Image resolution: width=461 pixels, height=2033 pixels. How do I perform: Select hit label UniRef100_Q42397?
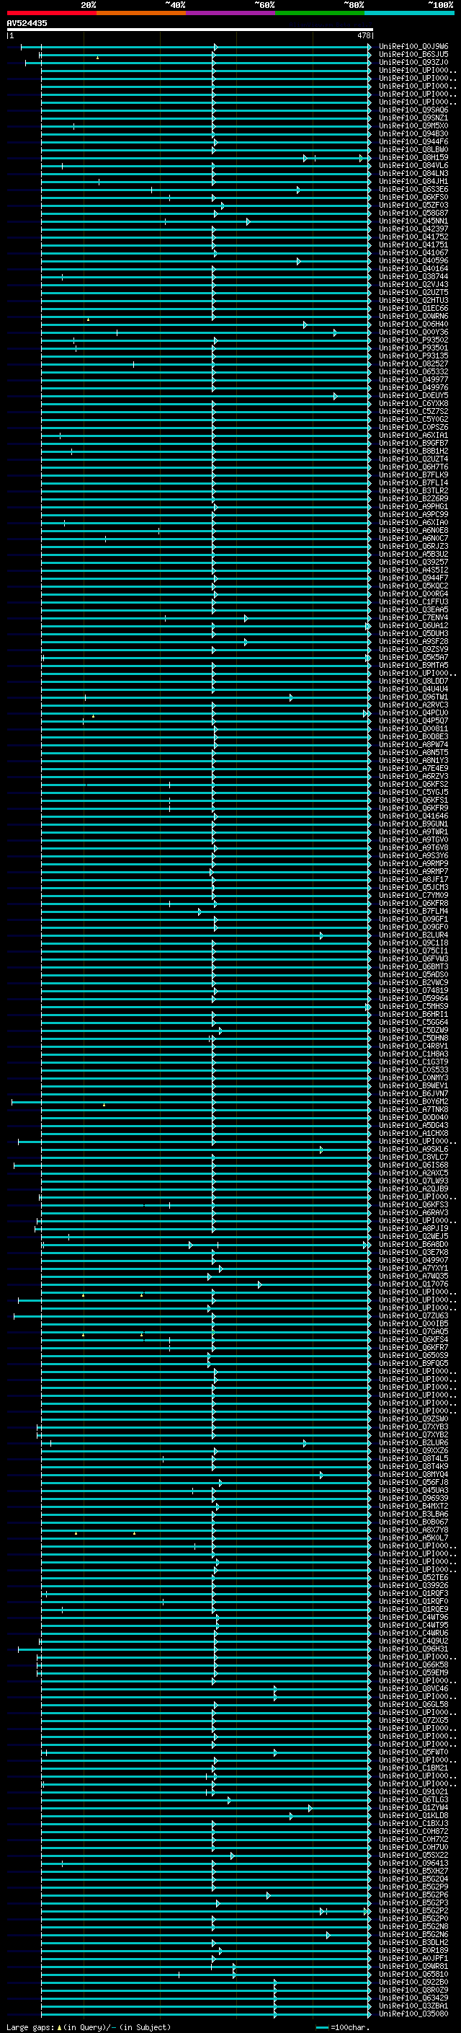click(x=413, y=229)
